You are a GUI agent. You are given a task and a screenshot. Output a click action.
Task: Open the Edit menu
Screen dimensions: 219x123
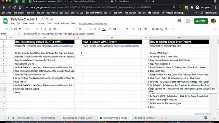18,24
